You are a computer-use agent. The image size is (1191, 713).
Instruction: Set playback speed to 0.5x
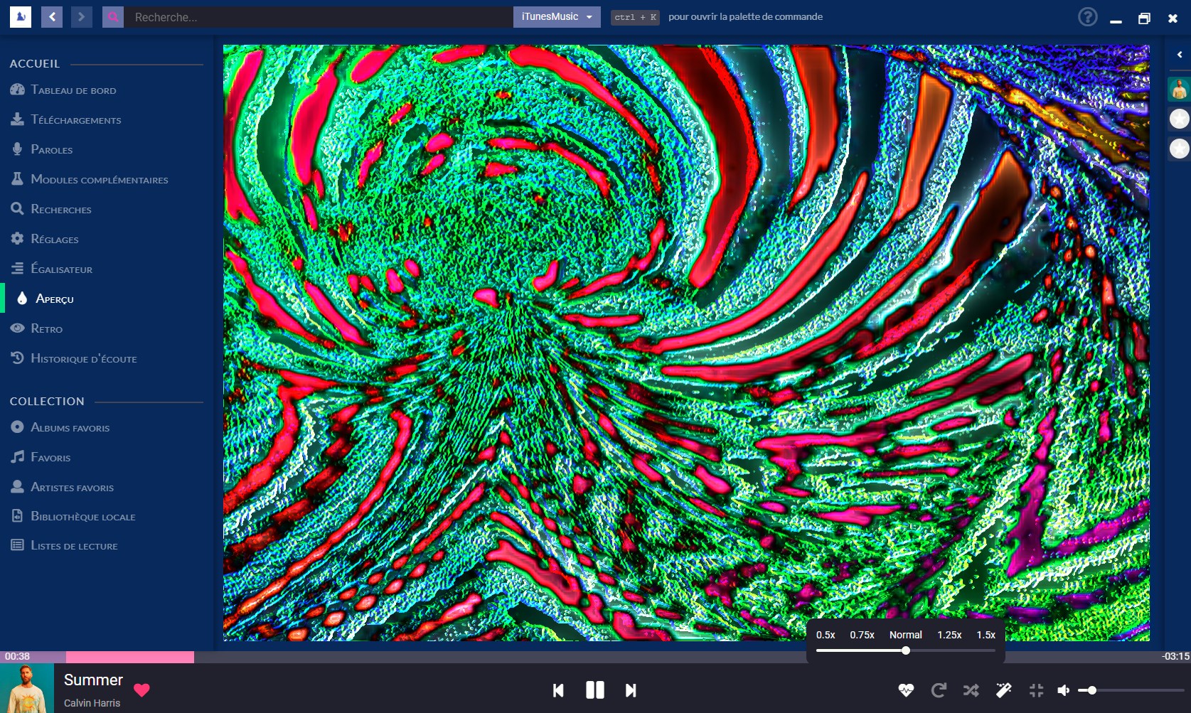point(826,635)
